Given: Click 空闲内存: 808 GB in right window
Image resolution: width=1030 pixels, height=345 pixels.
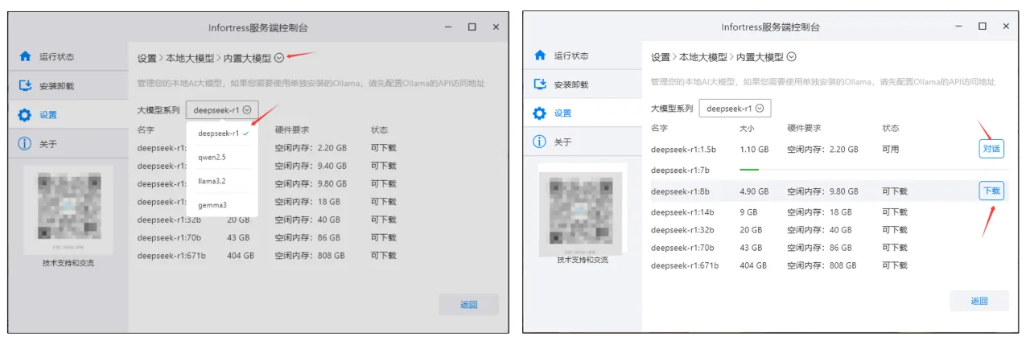Looking at the screenshot, I should coord(822,265).
